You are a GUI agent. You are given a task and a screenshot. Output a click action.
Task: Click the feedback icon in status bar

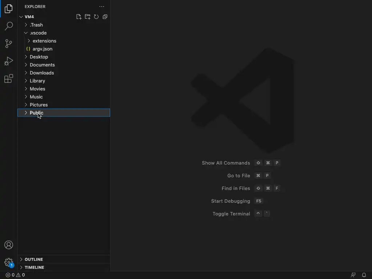pos(353,275)
